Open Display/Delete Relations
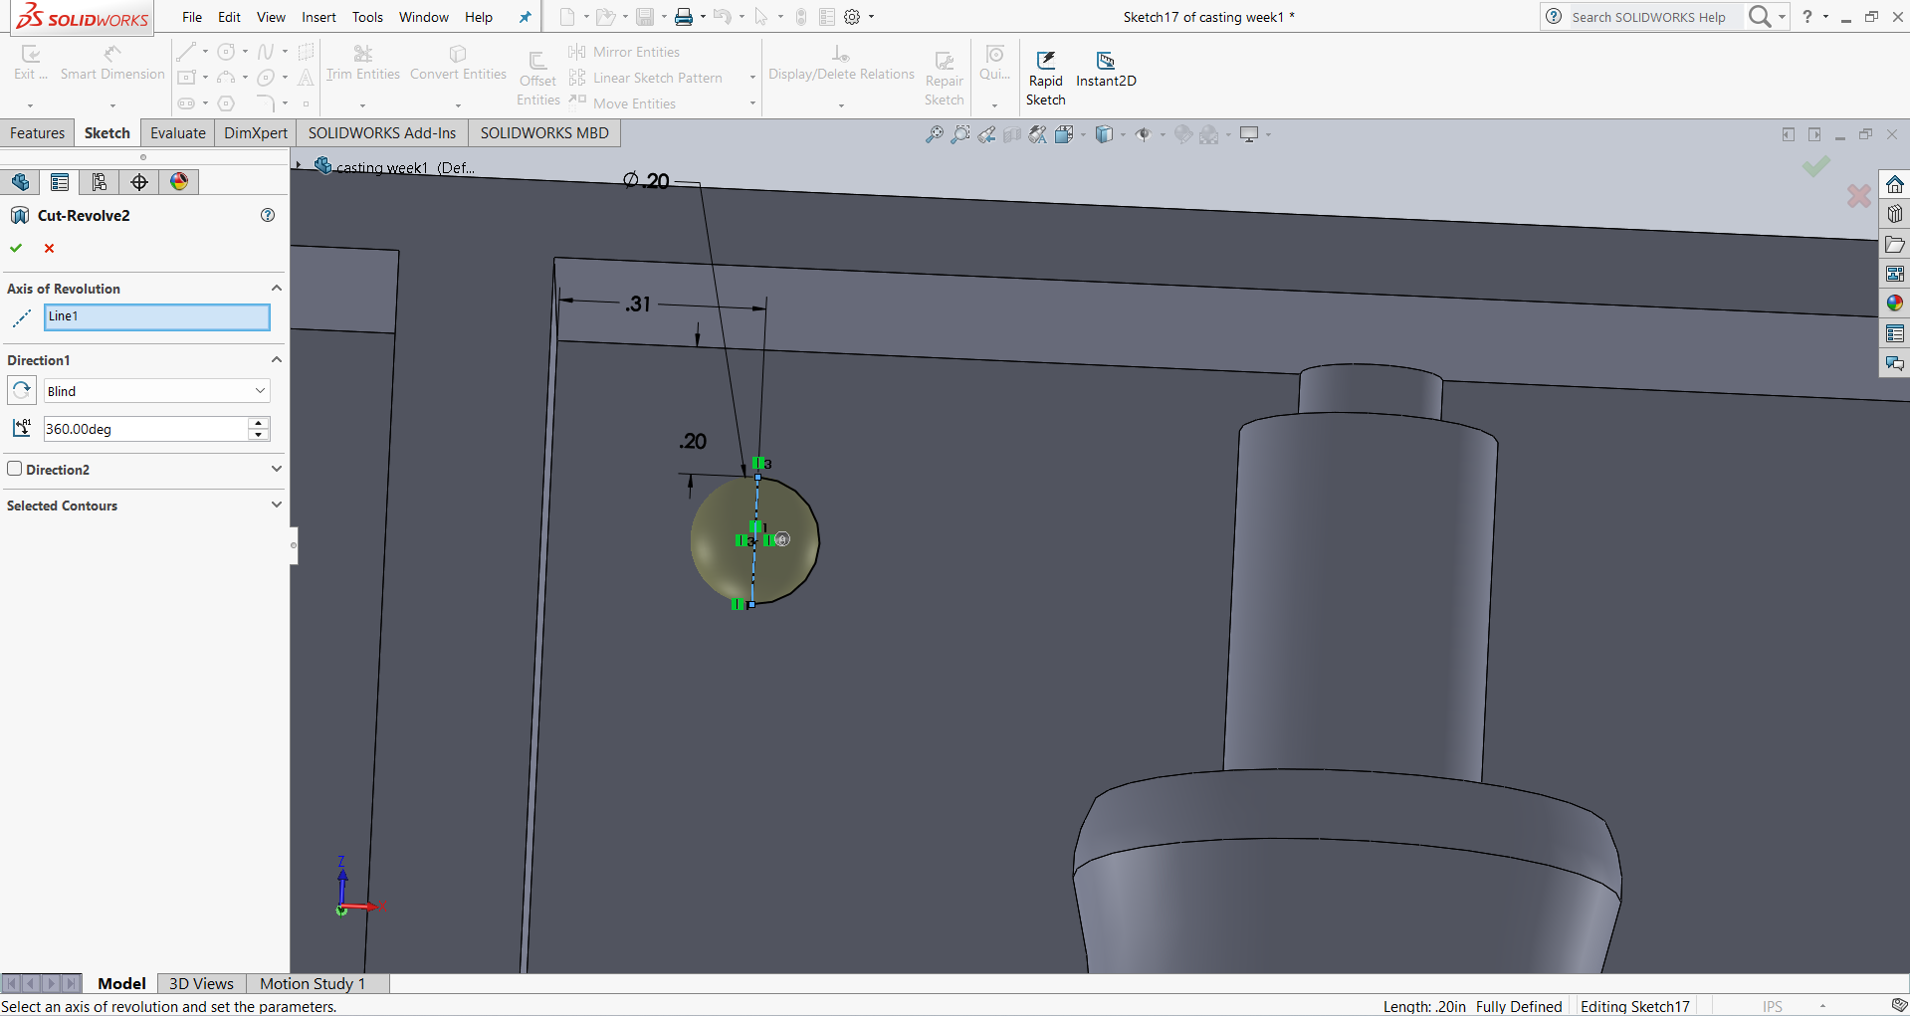The width and height of the screenshot is (1910, 1016). pos(841,63)
